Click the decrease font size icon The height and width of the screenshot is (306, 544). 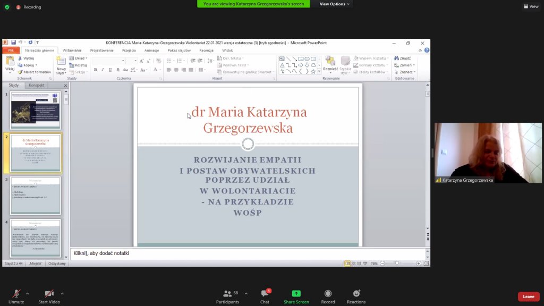149,61
